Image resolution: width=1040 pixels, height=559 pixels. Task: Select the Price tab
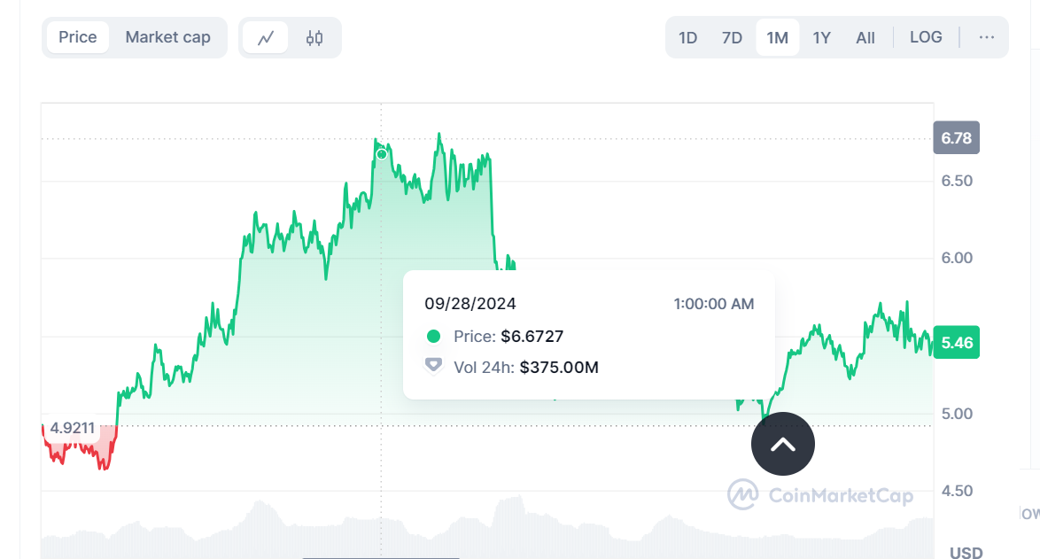[78, 37]
